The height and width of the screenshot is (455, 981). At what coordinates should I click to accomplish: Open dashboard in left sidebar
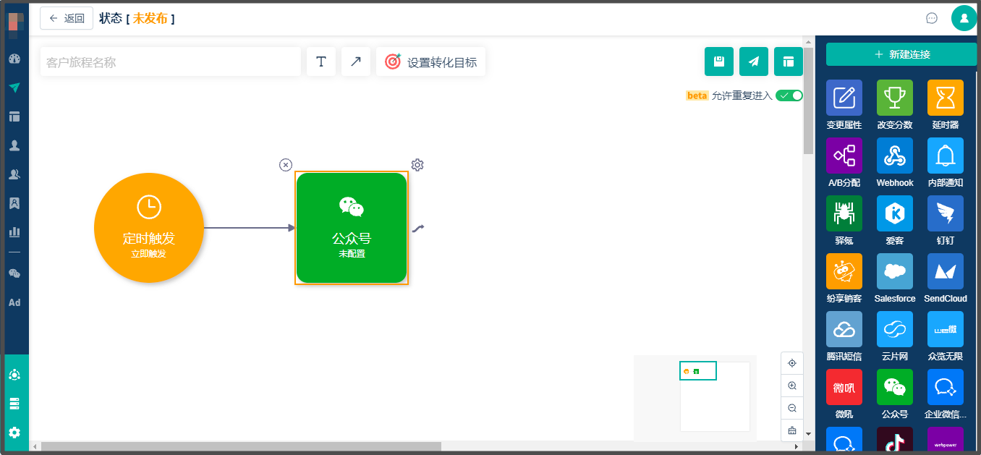tap(14, 59)
